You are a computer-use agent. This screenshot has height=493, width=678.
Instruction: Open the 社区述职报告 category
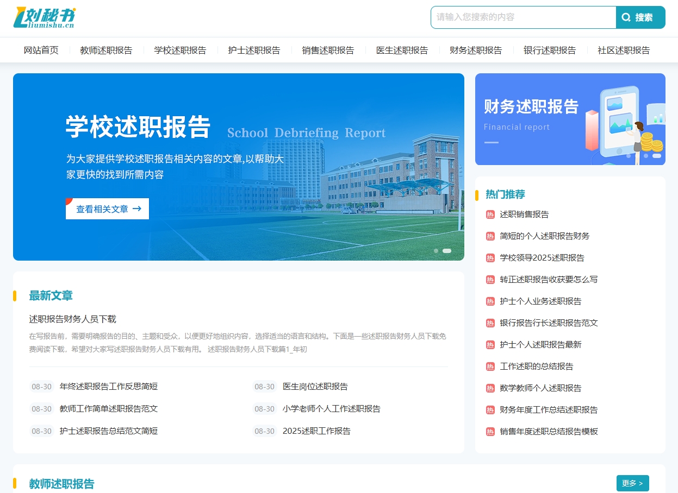624,50
